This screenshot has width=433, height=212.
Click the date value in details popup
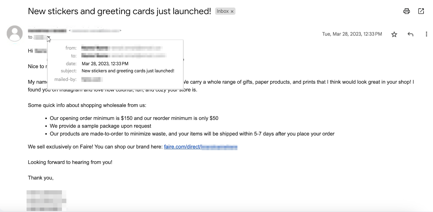click(105, 64)
